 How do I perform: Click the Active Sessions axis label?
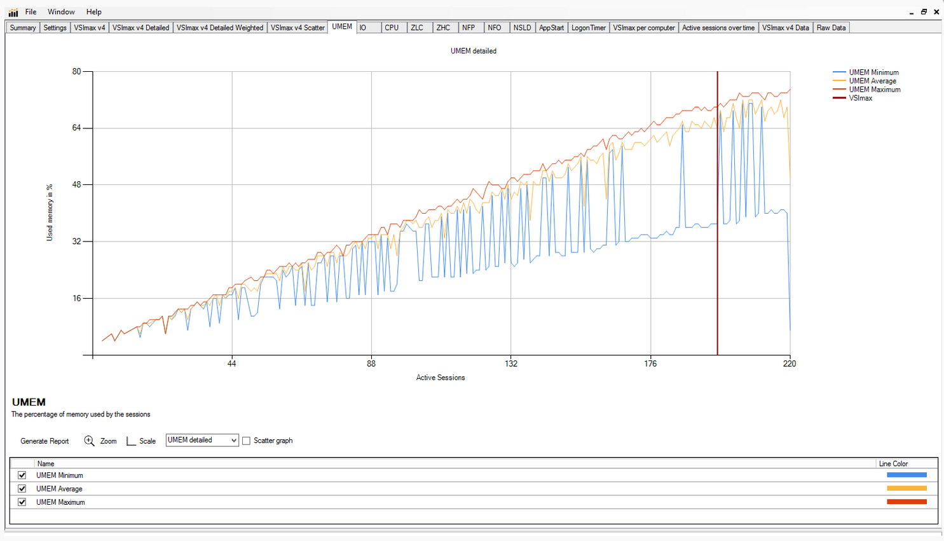click(441, 378)
